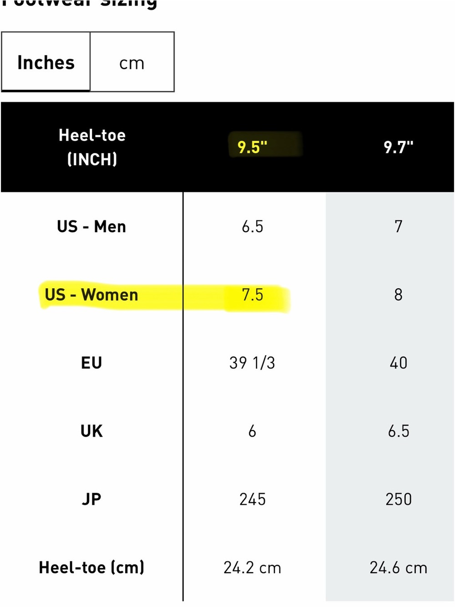This screenshot has width=455, height=607.
Task: Click the highlighted 9.5" heel-toe header
Action: point(253,147)
